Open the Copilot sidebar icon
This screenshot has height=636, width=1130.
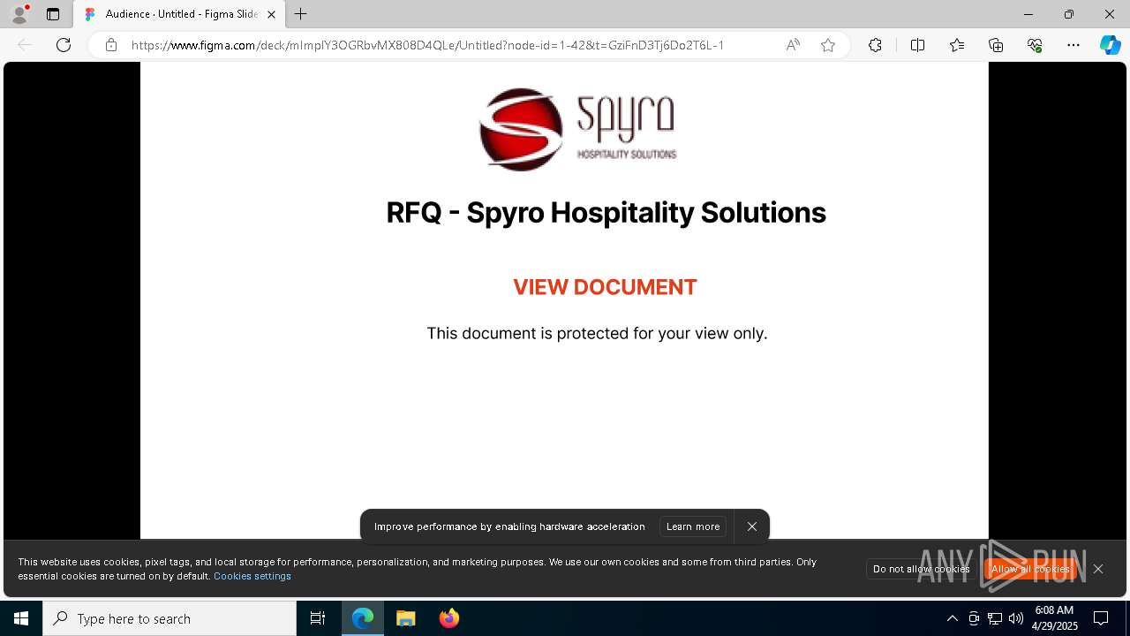pos(1110,45)
